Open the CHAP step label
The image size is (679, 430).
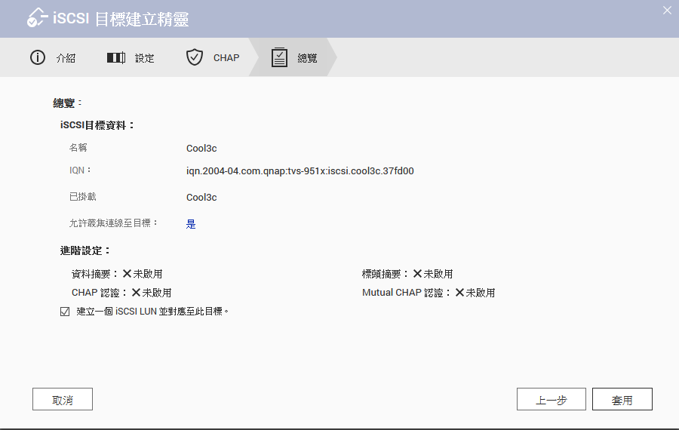[x=226, y=58]
